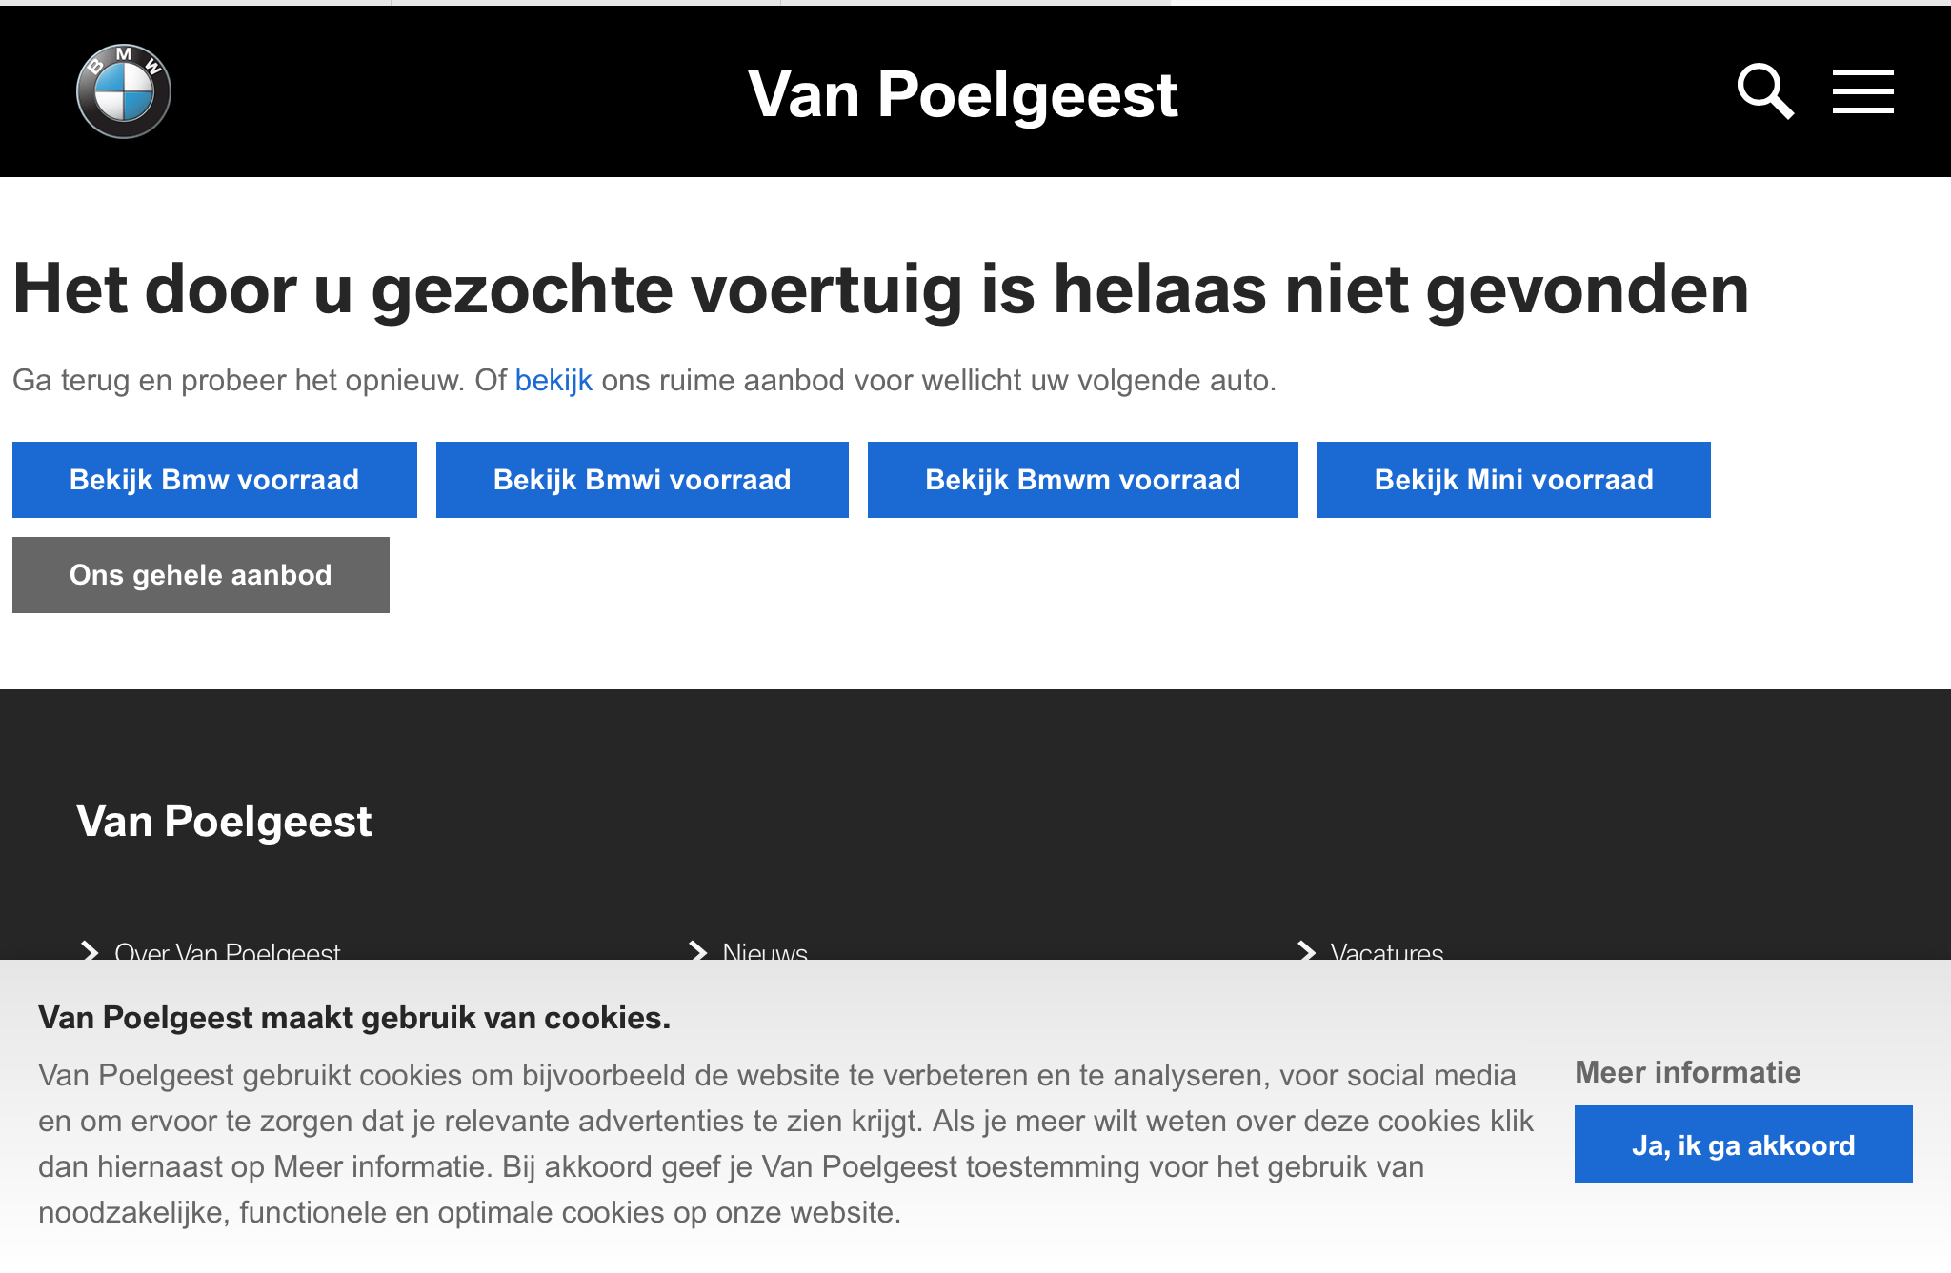Open the Vacatures footer link
1951x1273 pixels.
tap(1387, 950)
